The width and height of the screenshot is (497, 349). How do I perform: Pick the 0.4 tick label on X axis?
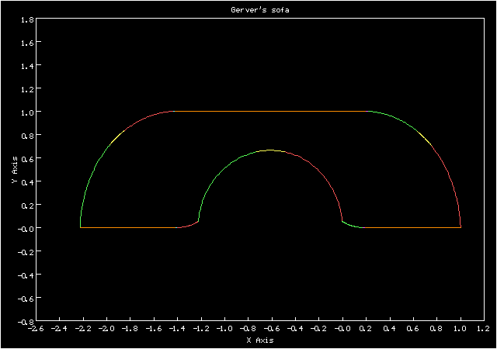coord(389,329)
